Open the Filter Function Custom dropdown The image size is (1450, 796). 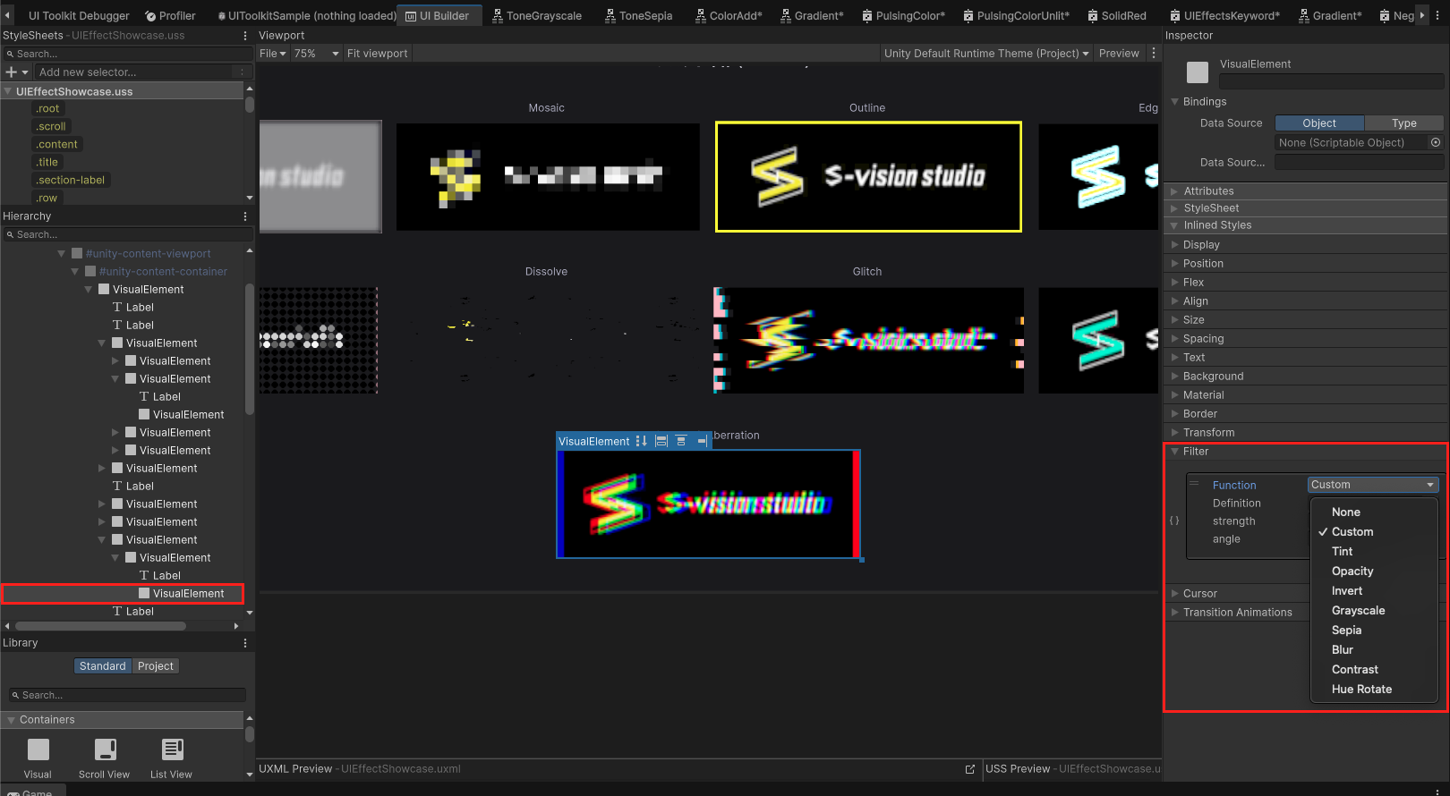tap(1373, 485)
